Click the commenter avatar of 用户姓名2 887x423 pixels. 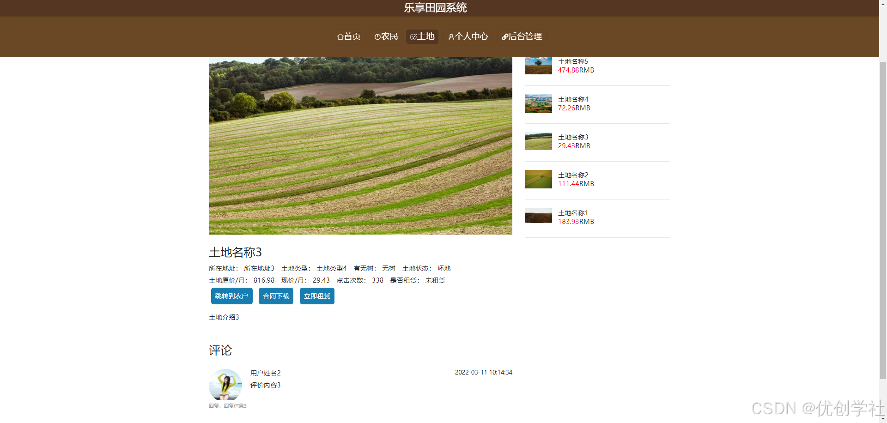point(225,385)
